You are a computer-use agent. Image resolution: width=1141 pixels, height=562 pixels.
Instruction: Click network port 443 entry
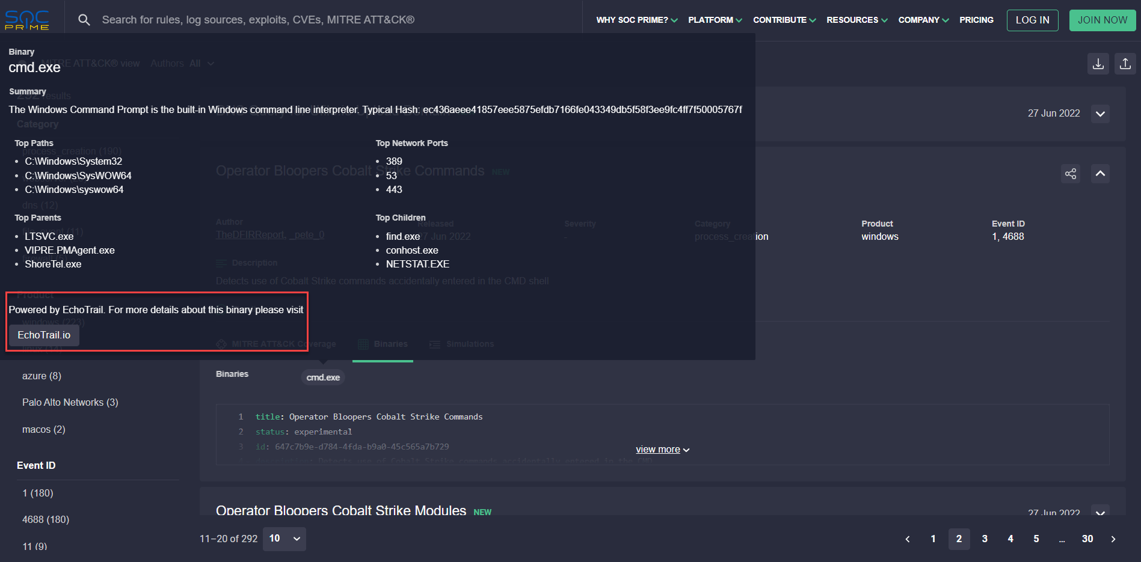pyautogui.click(x=394, y=189)
